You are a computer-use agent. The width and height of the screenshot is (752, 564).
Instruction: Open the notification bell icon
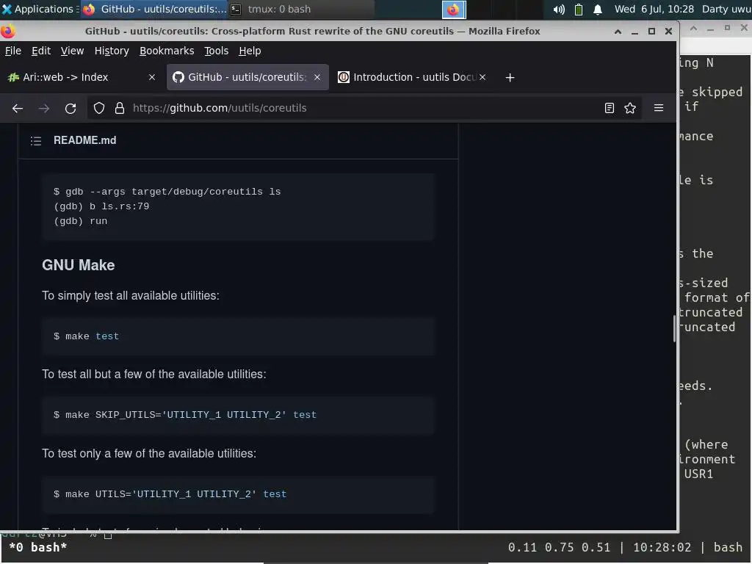598,9
